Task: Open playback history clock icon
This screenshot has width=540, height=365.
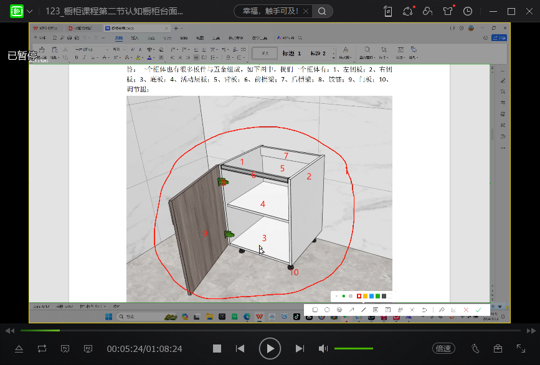Action: [x=468, y=11]
